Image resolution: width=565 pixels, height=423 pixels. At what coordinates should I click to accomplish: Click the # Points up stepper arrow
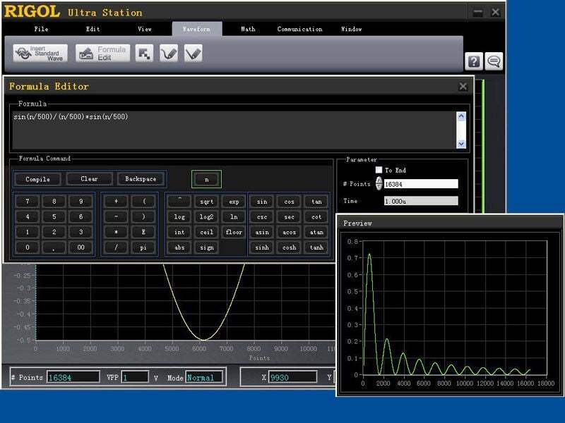[378, 181]
